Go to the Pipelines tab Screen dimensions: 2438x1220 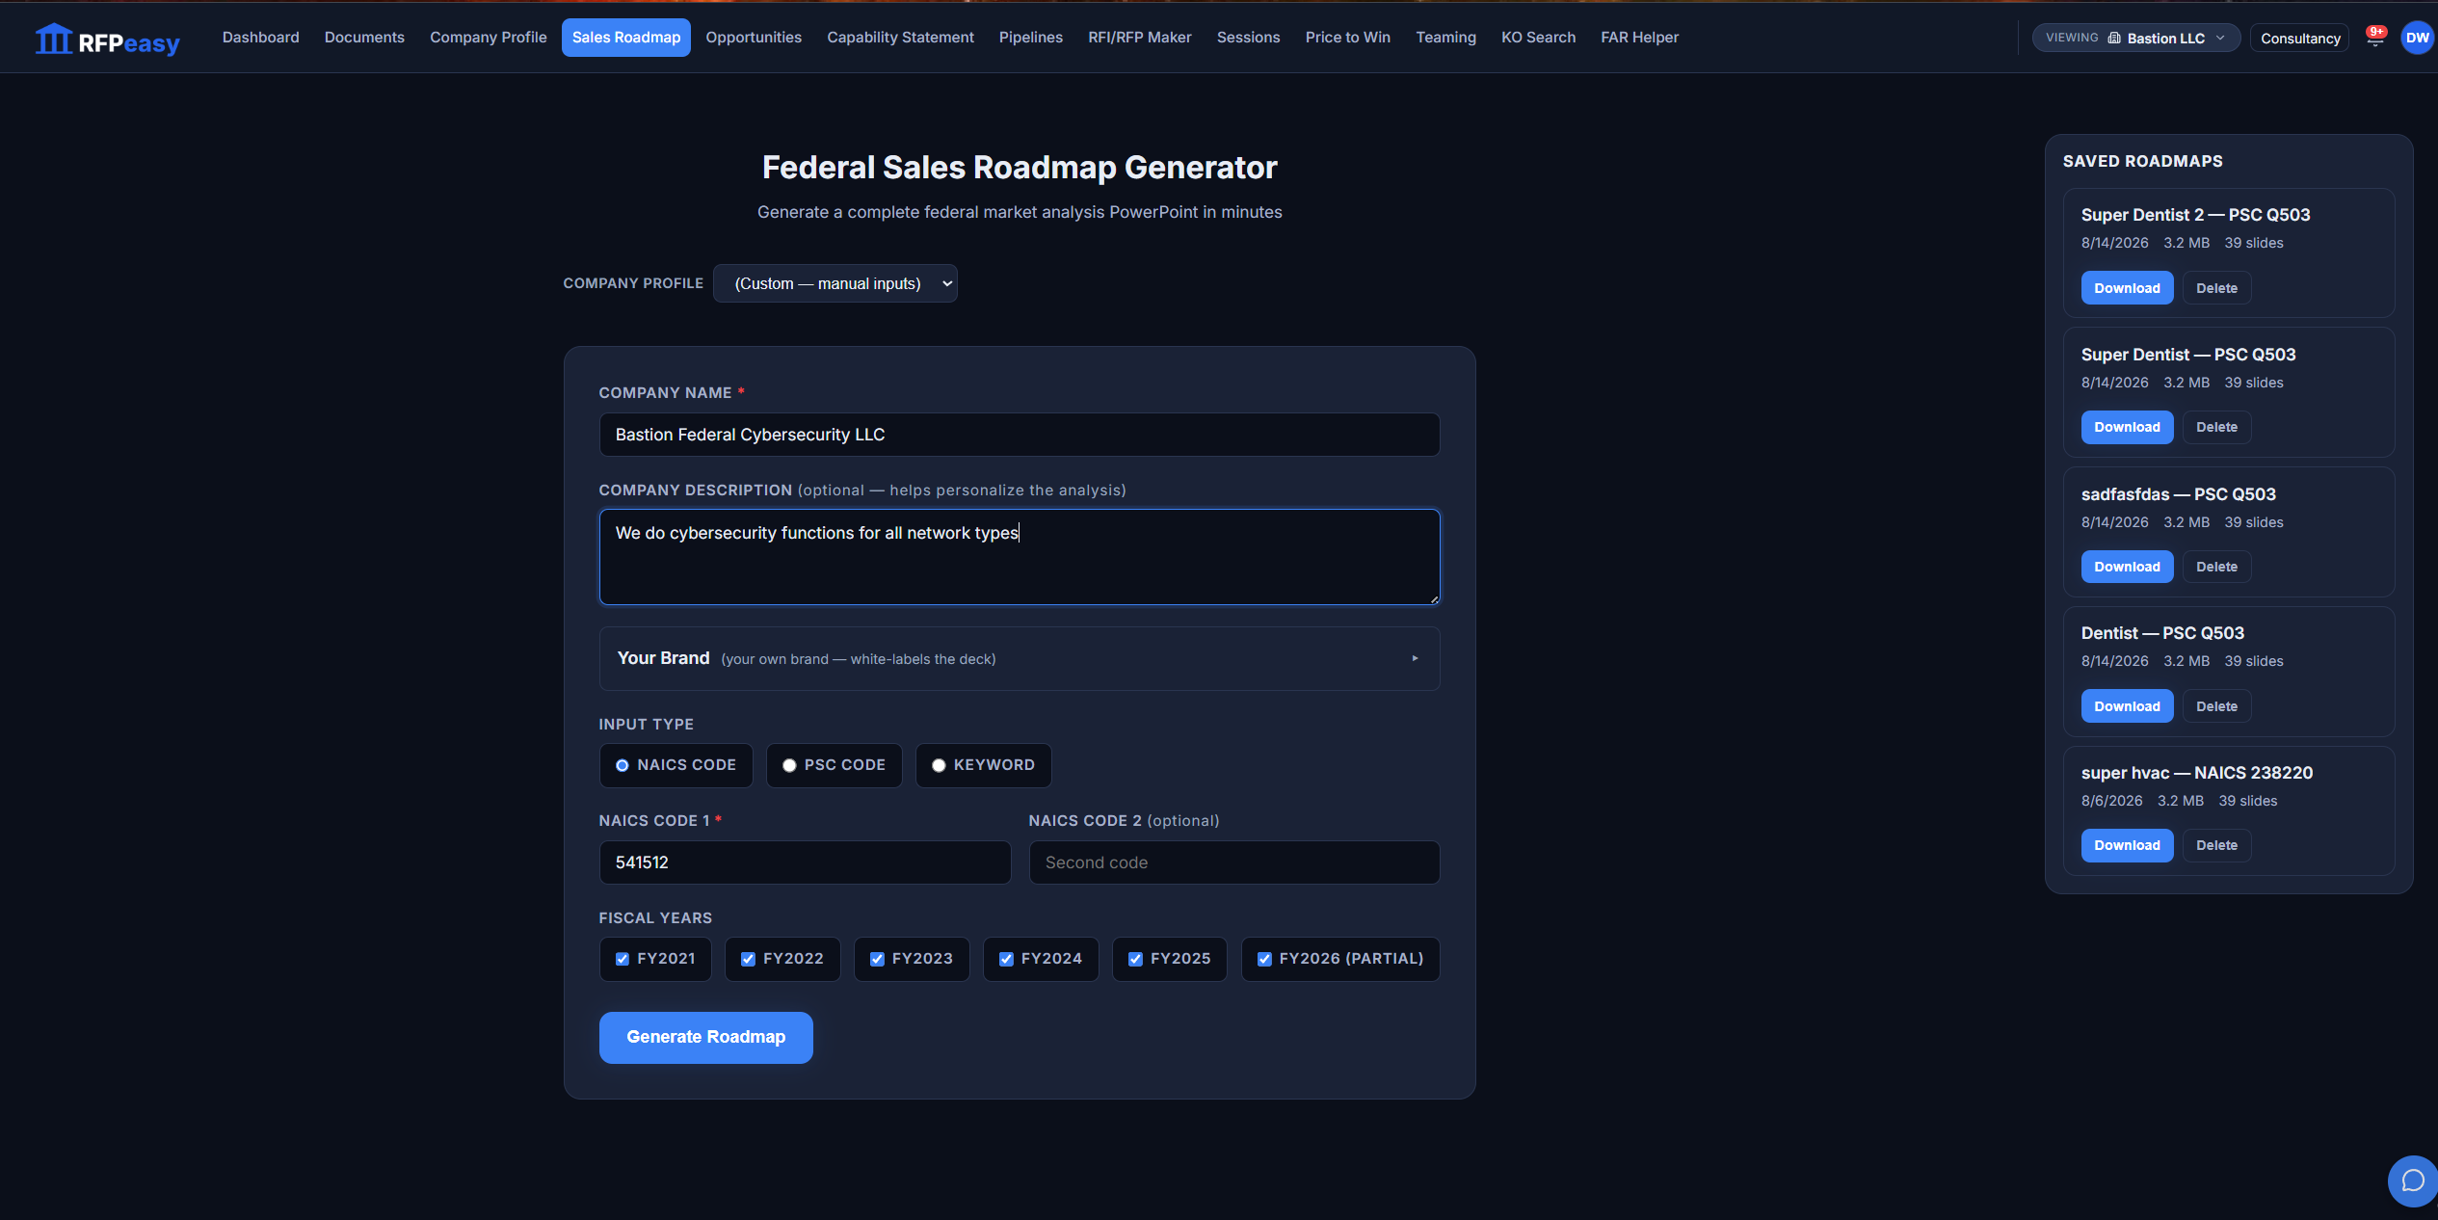[1031, 38]
